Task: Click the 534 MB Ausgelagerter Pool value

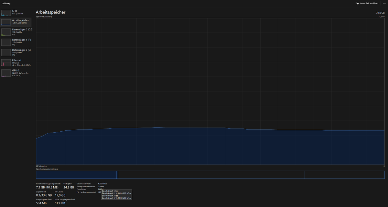Action: [x=41, y=203]
